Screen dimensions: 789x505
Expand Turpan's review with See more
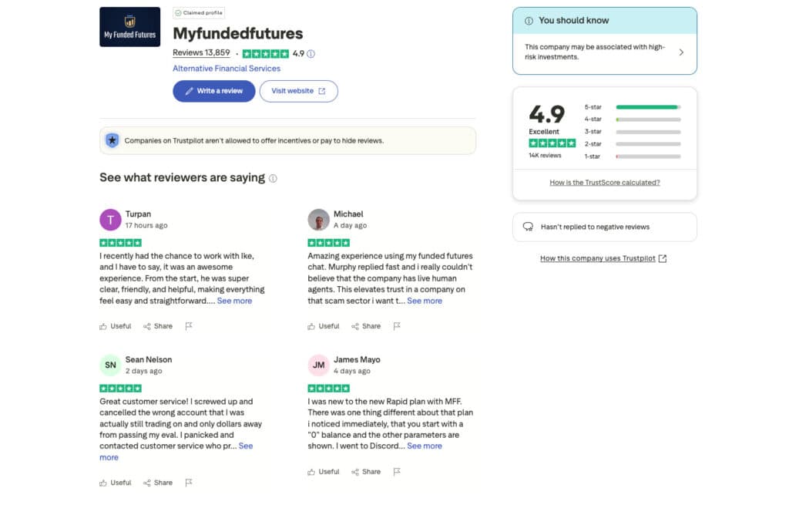coord(234,301)
